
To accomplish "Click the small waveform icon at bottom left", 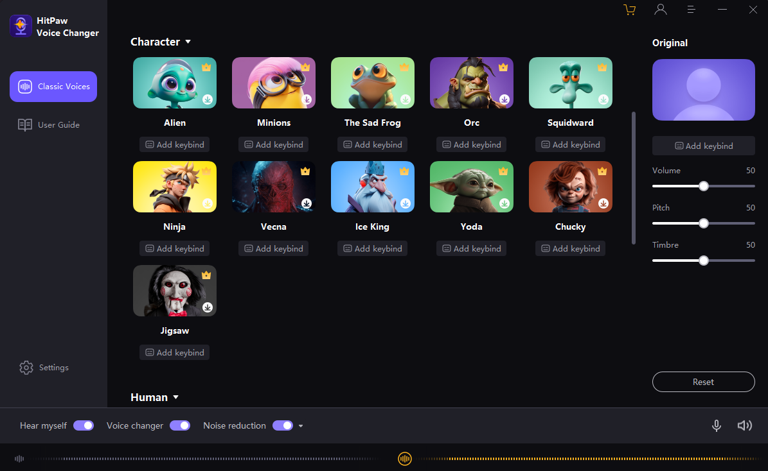I will click(x=19, y=459).
